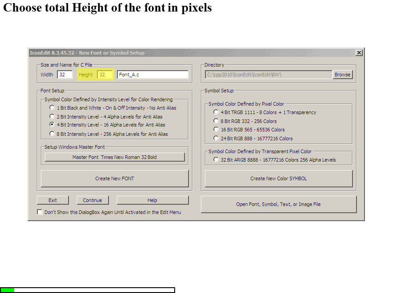The height and width of the screenshot is (293, 400).
Task: Edit the Font_A.c filename field
Action: tap(152, 74)
